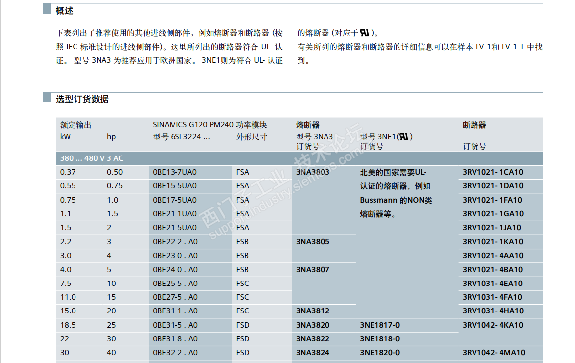575x363 pixels.
Task: Click FSC size in 0BE25-5 row
Action: 242,284
